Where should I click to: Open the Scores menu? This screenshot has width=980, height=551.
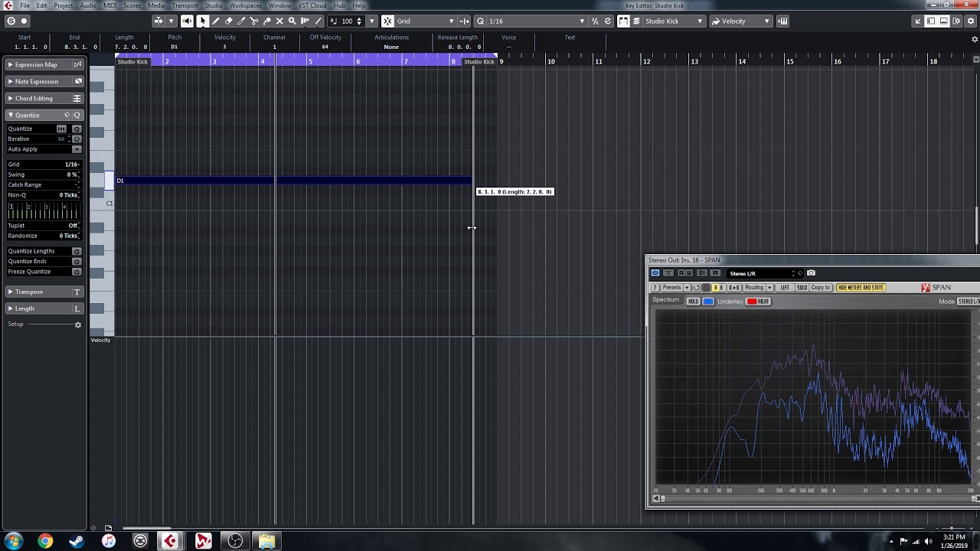(x=132, y=5)
